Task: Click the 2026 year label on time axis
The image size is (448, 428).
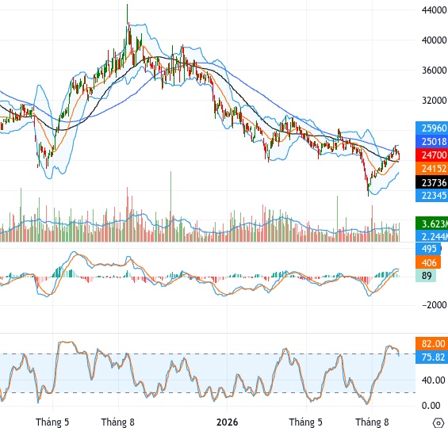Action: point(227,422)
